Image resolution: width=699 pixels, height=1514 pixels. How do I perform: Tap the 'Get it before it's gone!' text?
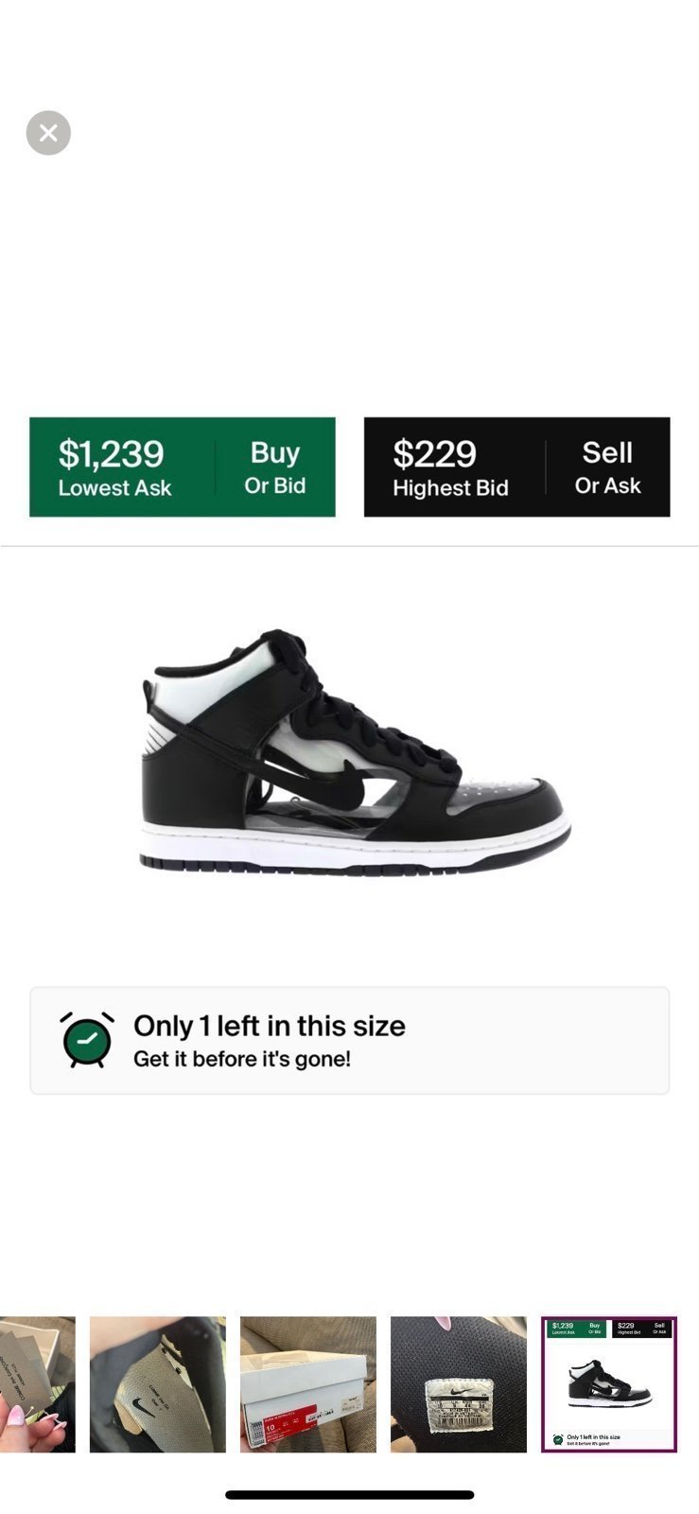click(242, 1059)
